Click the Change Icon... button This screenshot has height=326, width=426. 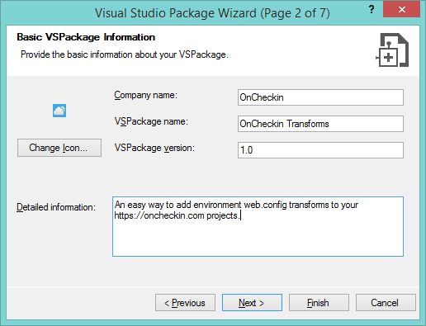click(x=59, y=148)
